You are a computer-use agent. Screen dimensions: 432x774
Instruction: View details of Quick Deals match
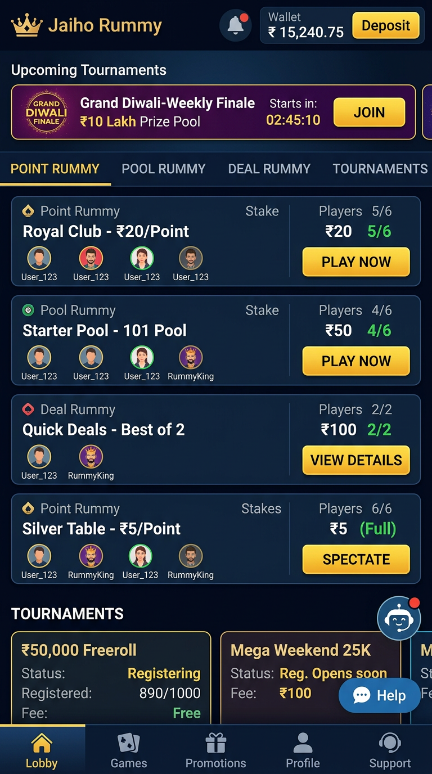point(355,460)
